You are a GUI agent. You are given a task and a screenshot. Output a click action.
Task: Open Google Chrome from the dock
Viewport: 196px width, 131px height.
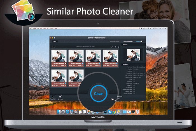[x=114, y=112]
